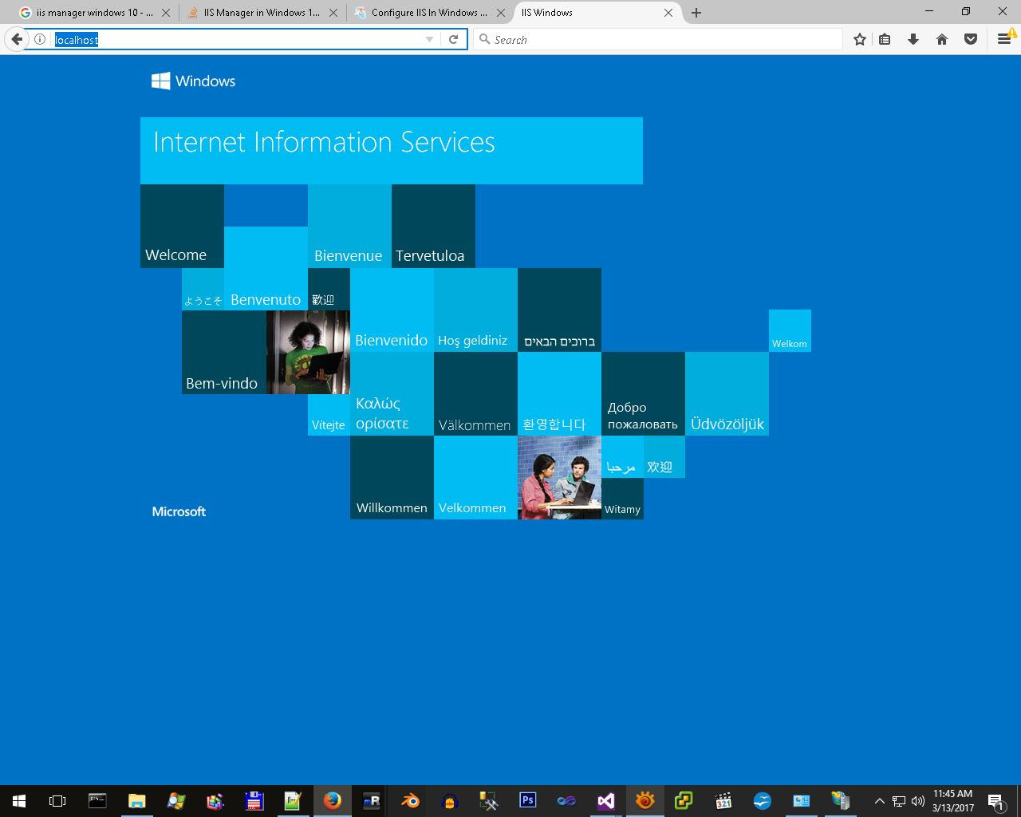The image size is (1021, 817).
Task: Click the 'Καλώς ορίσατε' tile
Action: point(392,394)
